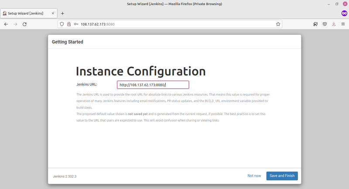Close the Firefox window

coord(345,4)
